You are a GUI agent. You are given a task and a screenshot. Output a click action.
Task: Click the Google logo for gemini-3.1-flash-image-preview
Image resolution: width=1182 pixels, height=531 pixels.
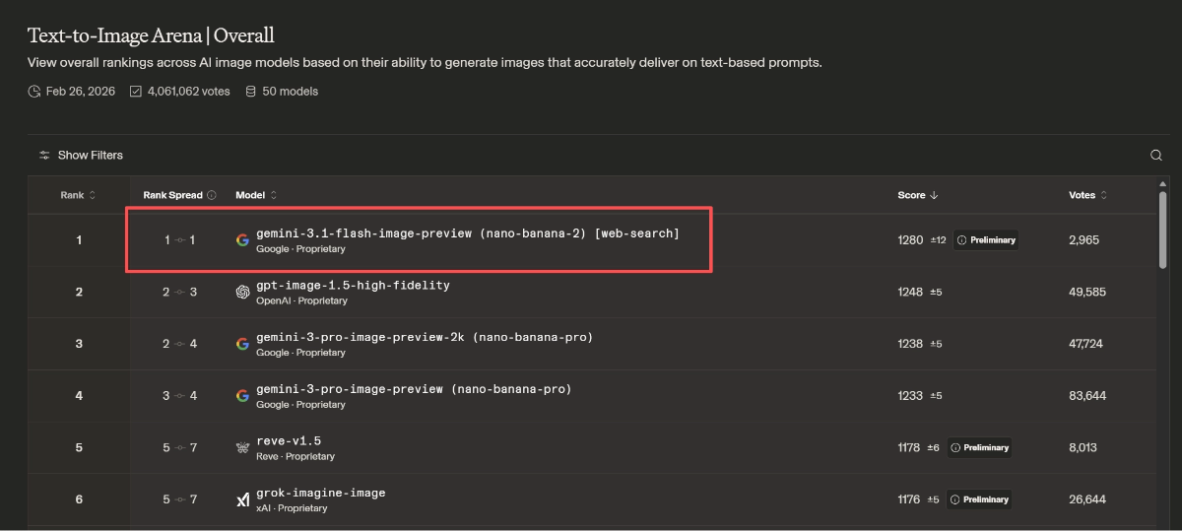coord(242,239)
